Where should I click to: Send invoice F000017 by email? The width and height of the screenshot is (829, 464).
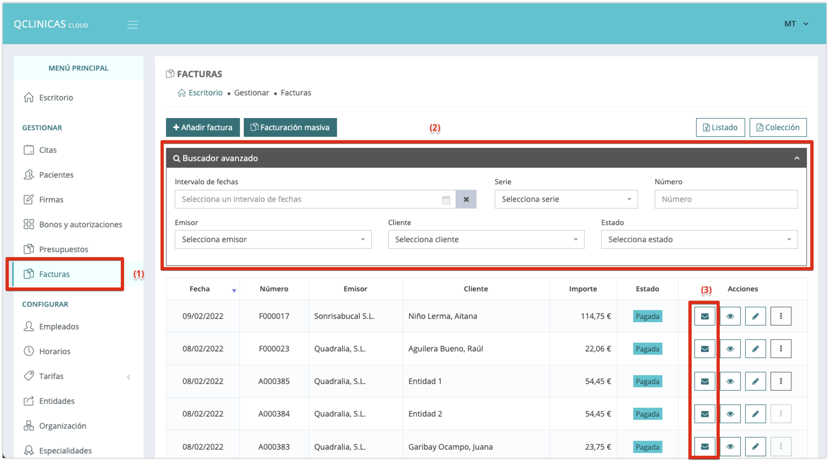704,316
